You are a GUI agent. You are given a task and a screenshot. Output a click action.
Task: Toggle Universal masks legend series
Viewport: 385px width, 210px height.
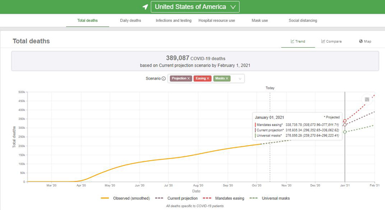click(269, 198)
